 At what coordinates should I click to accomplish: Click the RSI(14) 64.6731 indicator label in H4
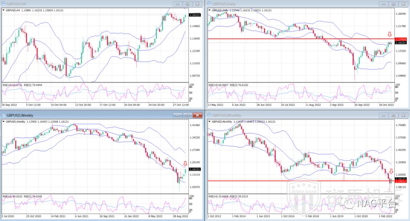pyautogui.click(x=13, y=85)
